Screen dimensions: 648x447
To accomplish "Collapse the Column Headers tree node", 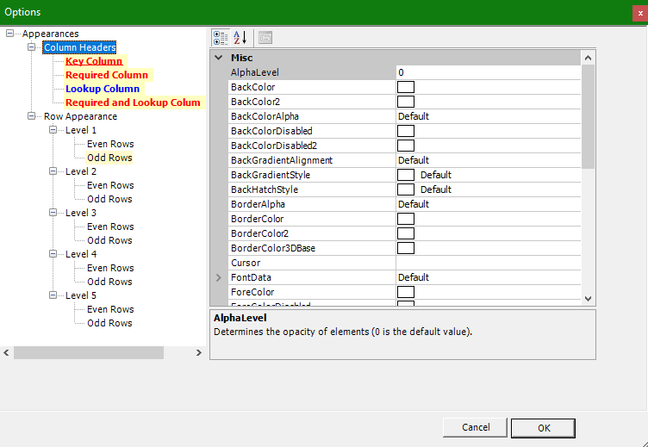I will pyautogui.click(x=32, y=47).
